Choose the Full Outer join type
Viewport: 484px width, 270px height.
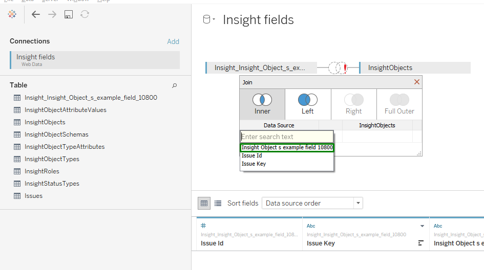[399, 104]
